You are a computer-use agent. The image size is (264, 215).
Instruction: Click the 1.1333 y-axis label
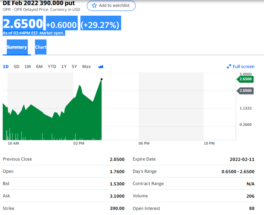(245, 108)
